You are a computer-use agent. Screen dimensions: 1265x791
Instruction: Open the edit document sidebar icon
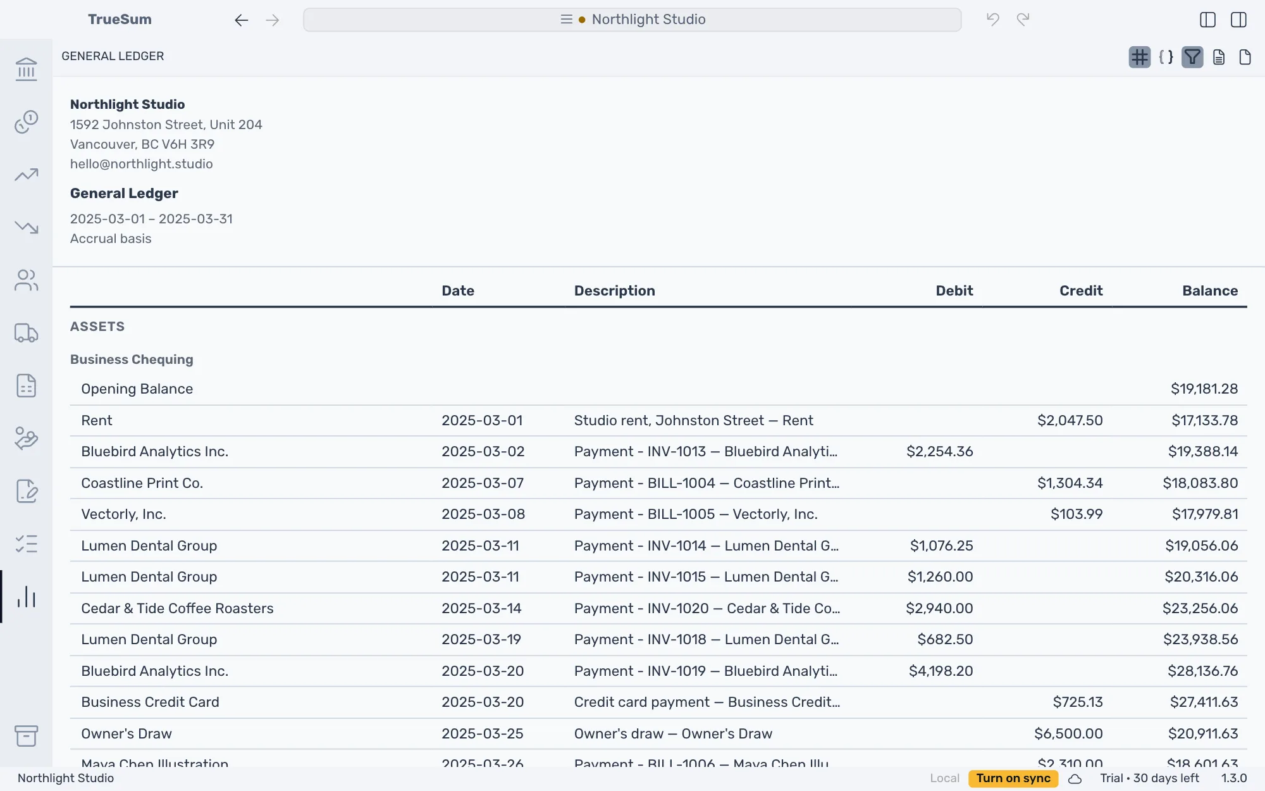pyautogui.click(x=26, y=491)
